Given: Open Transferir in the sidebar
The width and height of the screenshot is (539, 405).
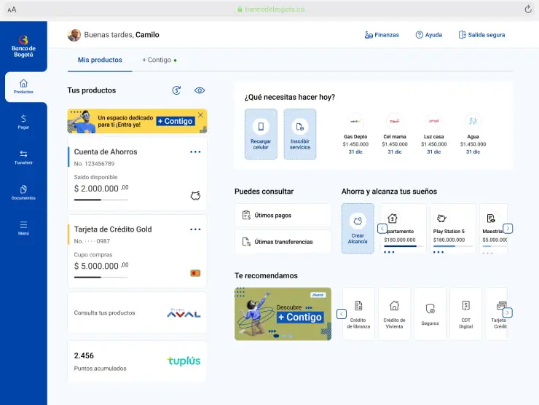Looking at the screenshot, I should point(23,157).
